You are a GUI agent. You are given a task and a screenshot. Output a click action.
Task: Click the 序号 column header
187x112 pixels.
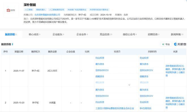coord(5,51)
